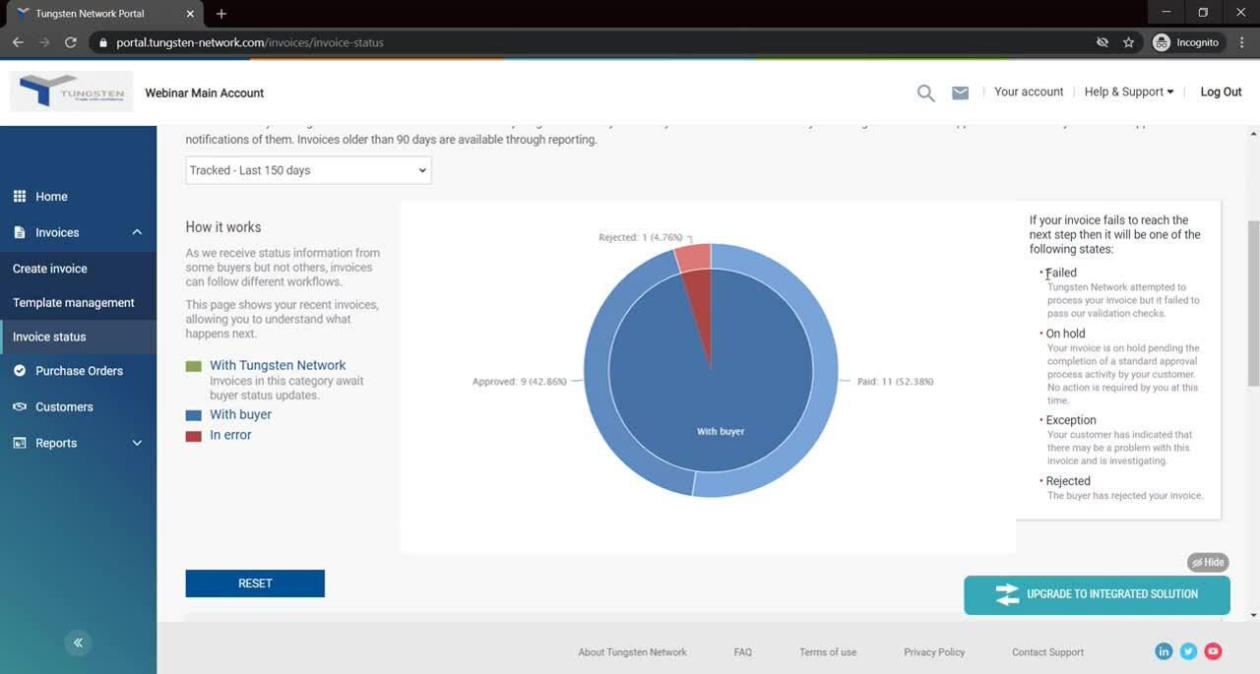Image resolution: width=1260 pixels, height=674 pixels.
Task: Expand the Reports sidebar section
Action: click(x=137, y=444)
